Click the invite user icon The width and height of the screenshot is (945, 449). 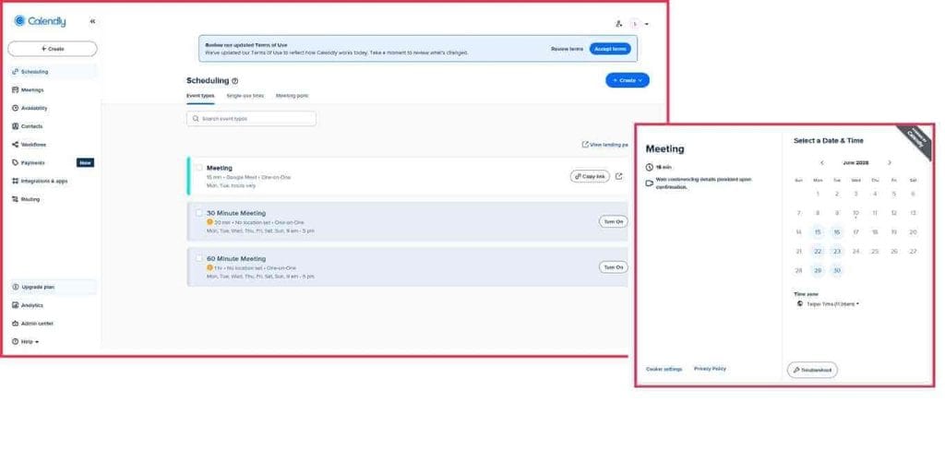point(618,24)
